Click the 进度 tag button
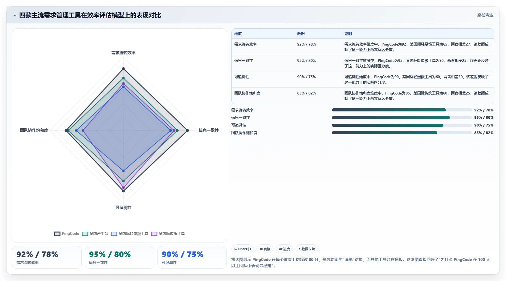Screen dimensions: 506x281 point(284,249)
